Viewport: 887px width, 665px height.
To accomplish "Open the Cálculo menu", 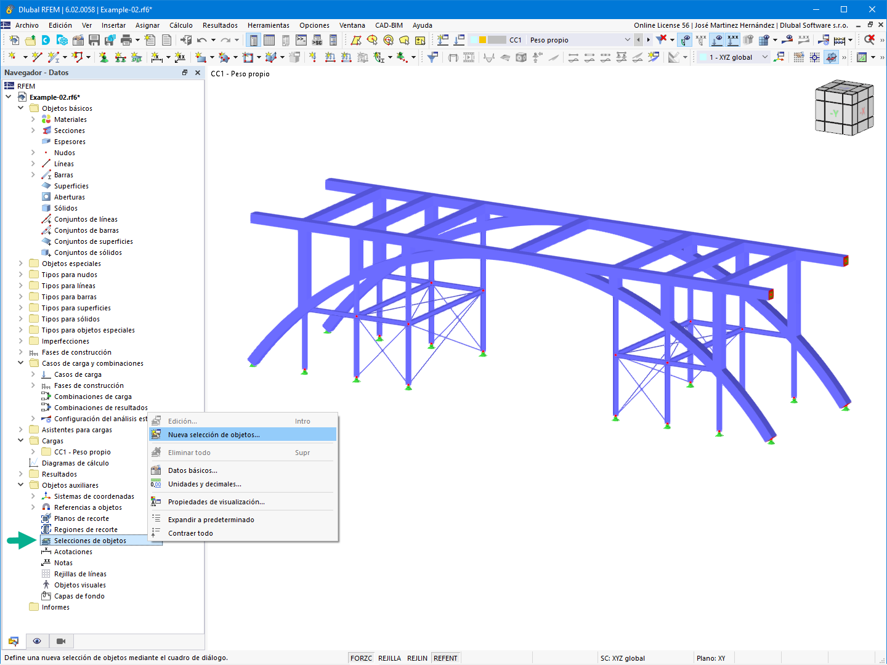I will (x=181, y=25).
